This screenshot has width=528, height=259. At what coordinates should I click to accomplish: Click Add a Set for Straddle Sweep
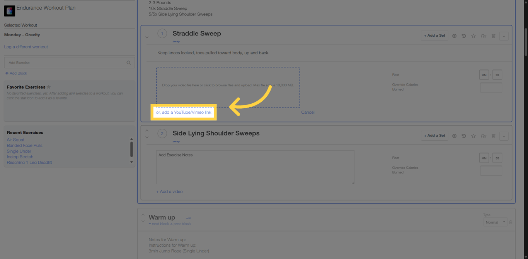434,35
